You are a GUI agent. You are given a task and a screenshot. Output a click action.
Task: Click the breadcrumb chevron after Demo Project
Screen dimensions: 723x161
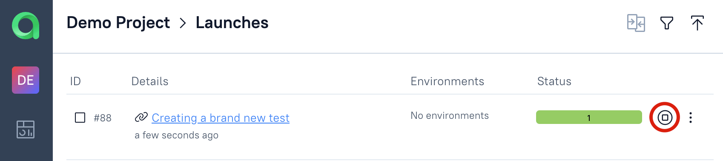point(183,23)
